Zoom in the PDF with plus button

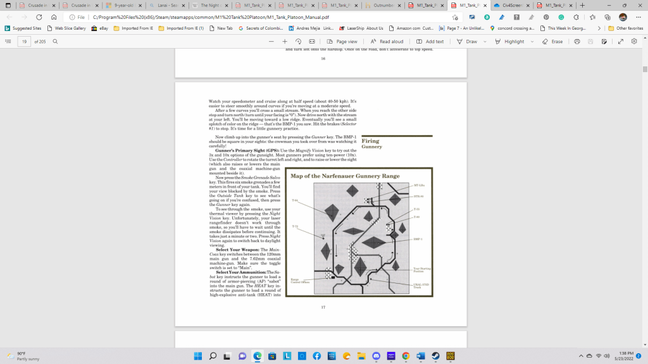point(285,41)
